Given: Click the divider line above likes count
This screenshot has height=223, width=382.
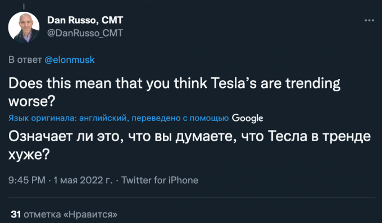Looking at the screenshot, I should coord(192,197).
